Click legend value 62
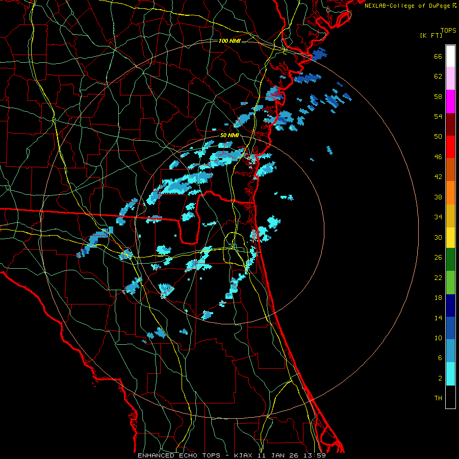Viewport: 459px width, 459px height. tap(438, 76)
